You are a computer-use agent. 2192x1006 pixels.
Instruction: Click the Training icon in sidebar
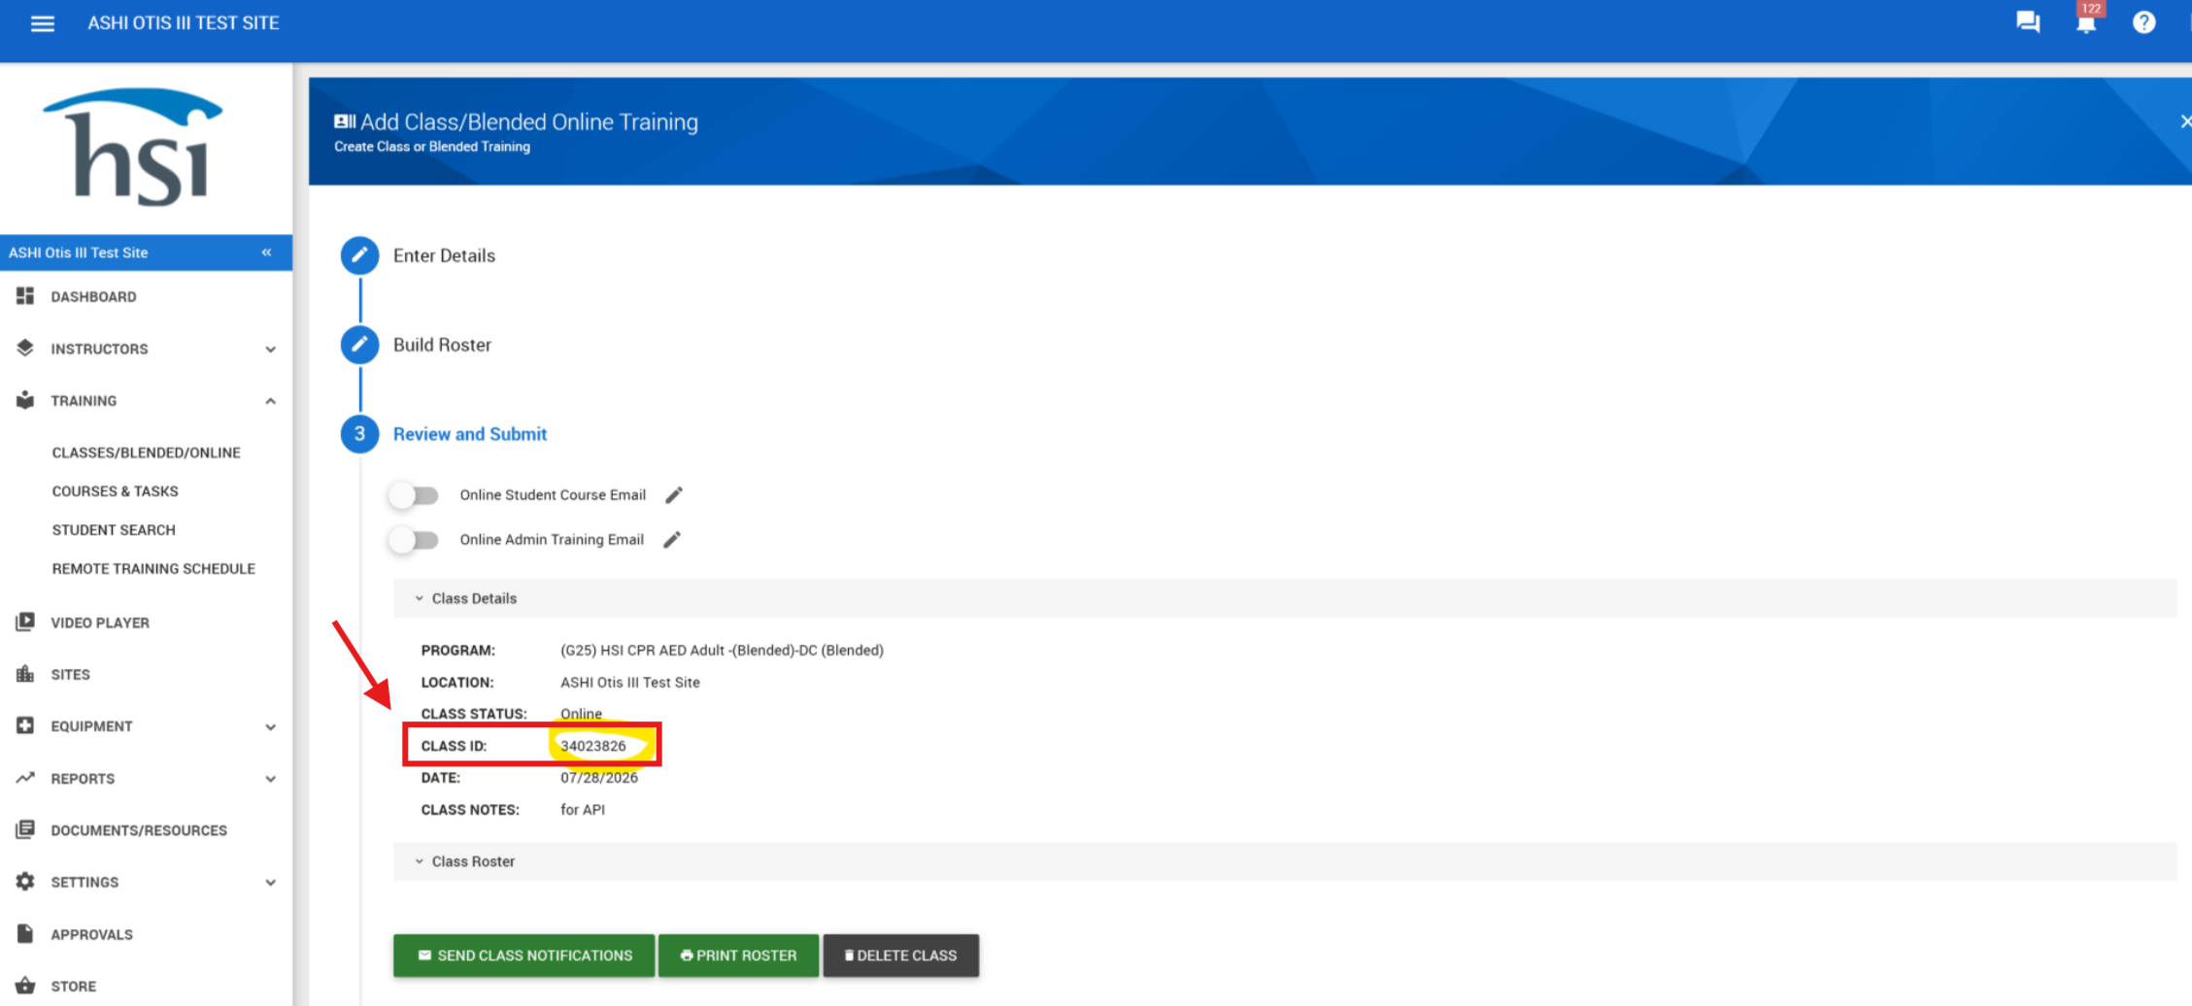pos(25,400)
